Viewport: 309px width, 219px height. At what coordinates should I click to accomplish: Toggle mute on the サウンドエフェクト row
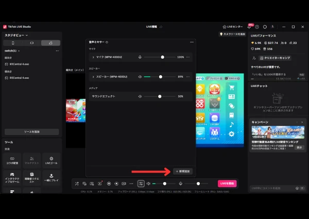point(140,96)
